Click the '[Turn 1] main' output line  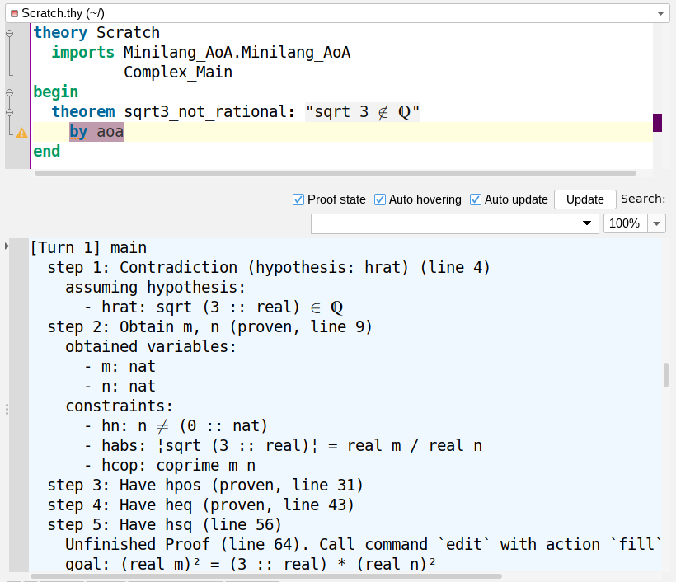tap(88, 248)
